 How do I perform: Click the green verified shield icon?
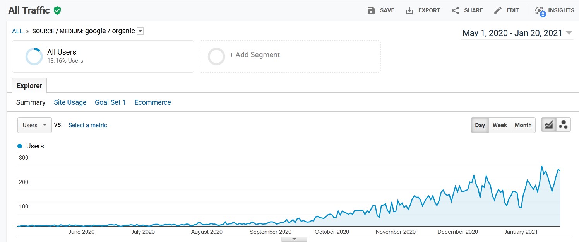tap(57, 10)
